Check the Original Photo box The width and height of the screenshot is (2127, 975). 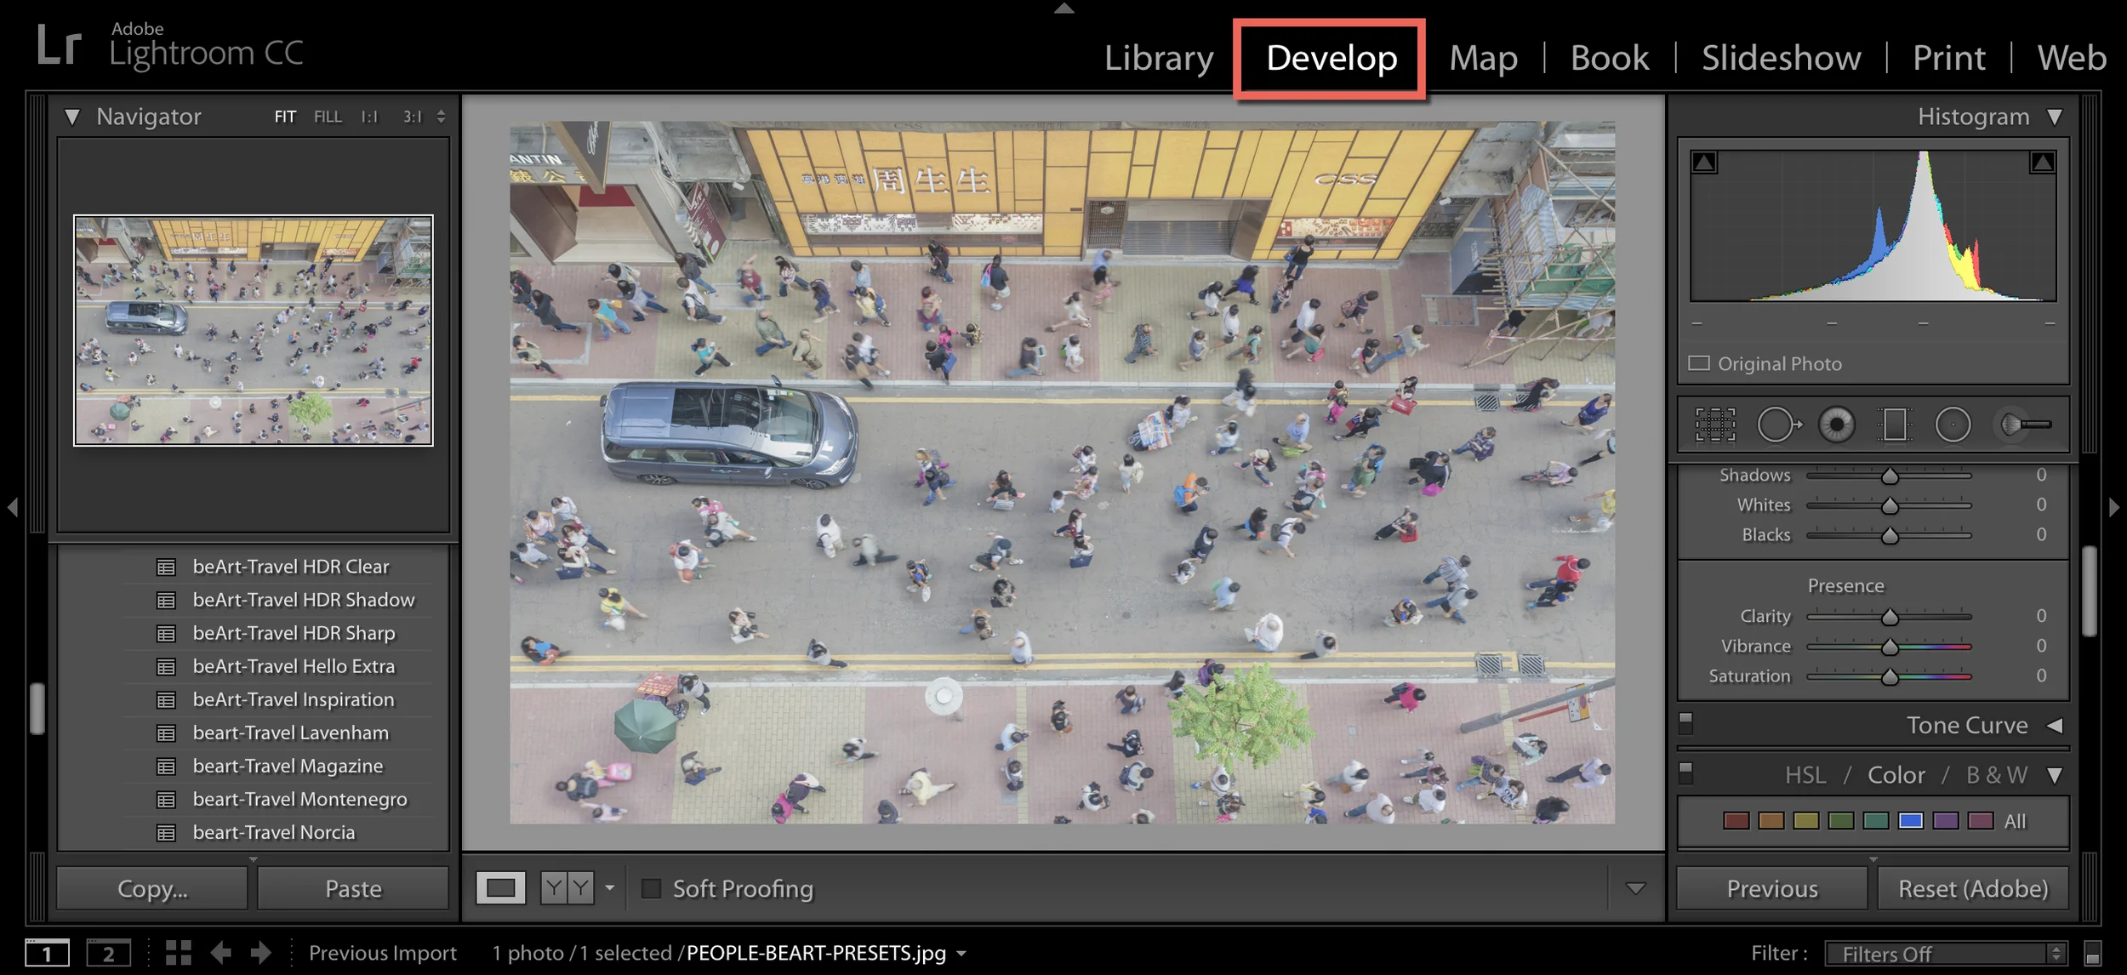pyautogui.click(x=1699, y=363)
